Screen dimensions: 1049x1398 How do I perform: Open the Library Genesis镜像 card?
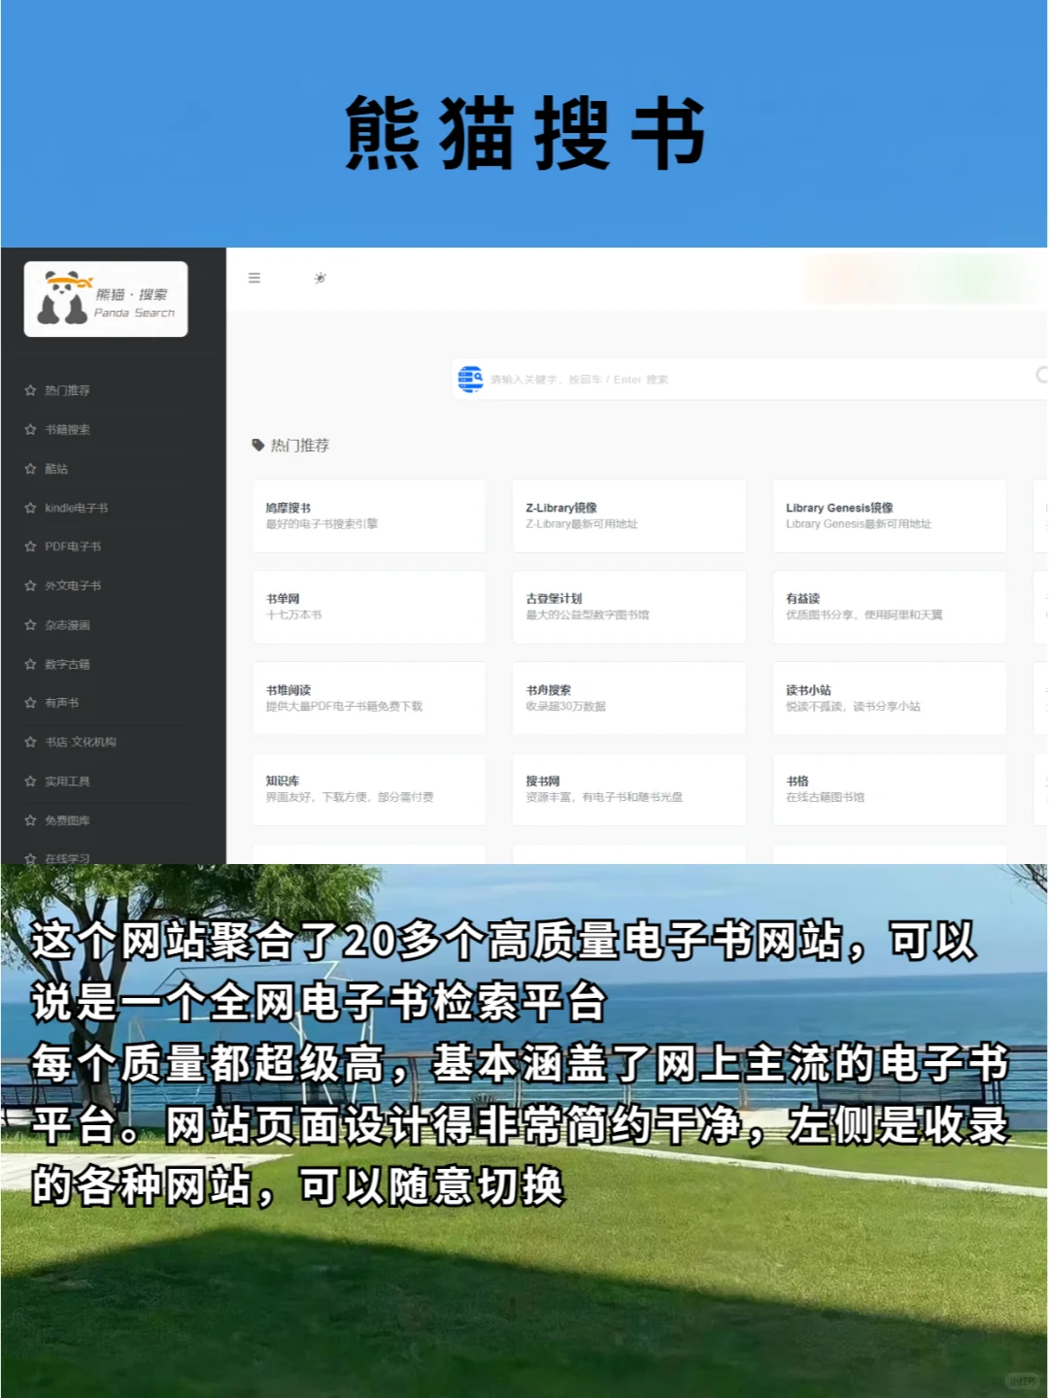890,516
